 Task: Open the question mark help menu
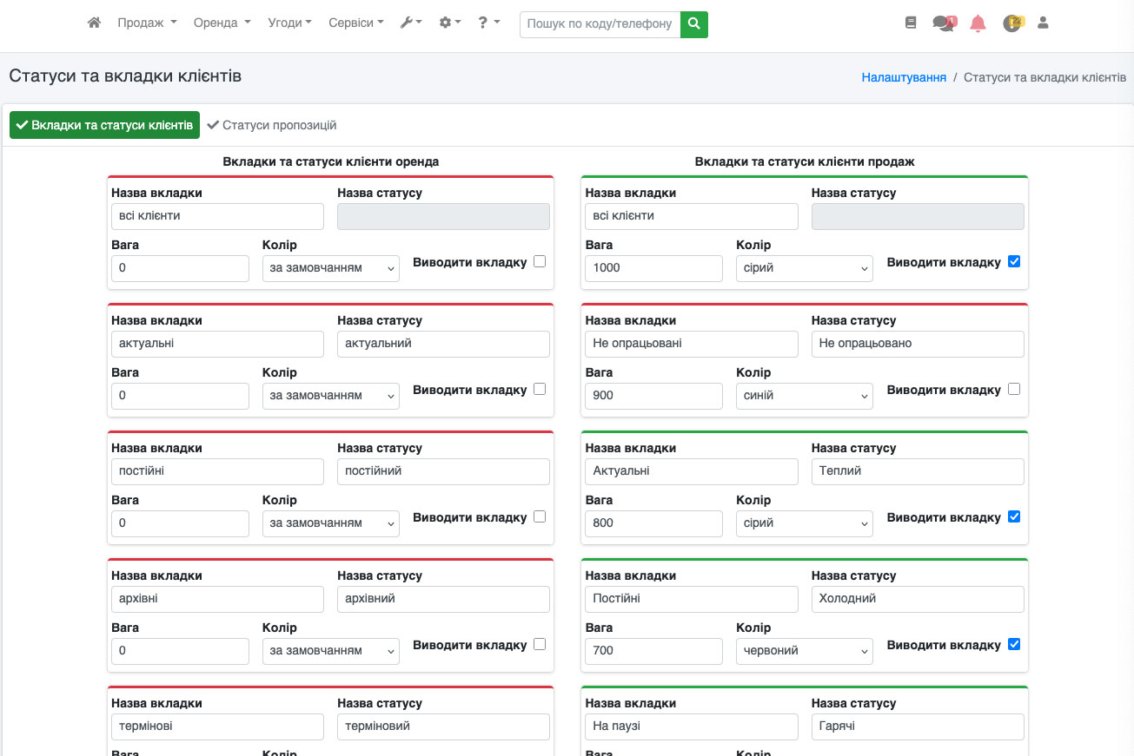tap(488, 23)
